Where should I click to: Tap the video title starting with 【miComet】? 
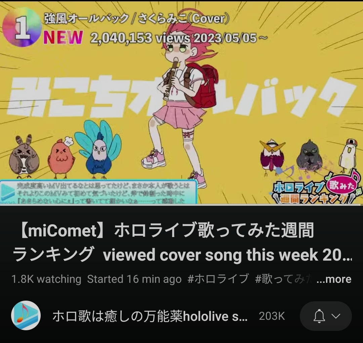pyautogui.click(x=182, y=242)
